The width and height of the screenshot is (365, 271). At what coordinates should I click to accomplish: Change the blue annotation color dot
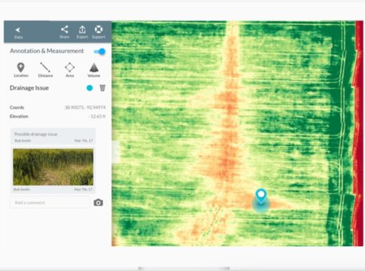[x=90, y=88]
